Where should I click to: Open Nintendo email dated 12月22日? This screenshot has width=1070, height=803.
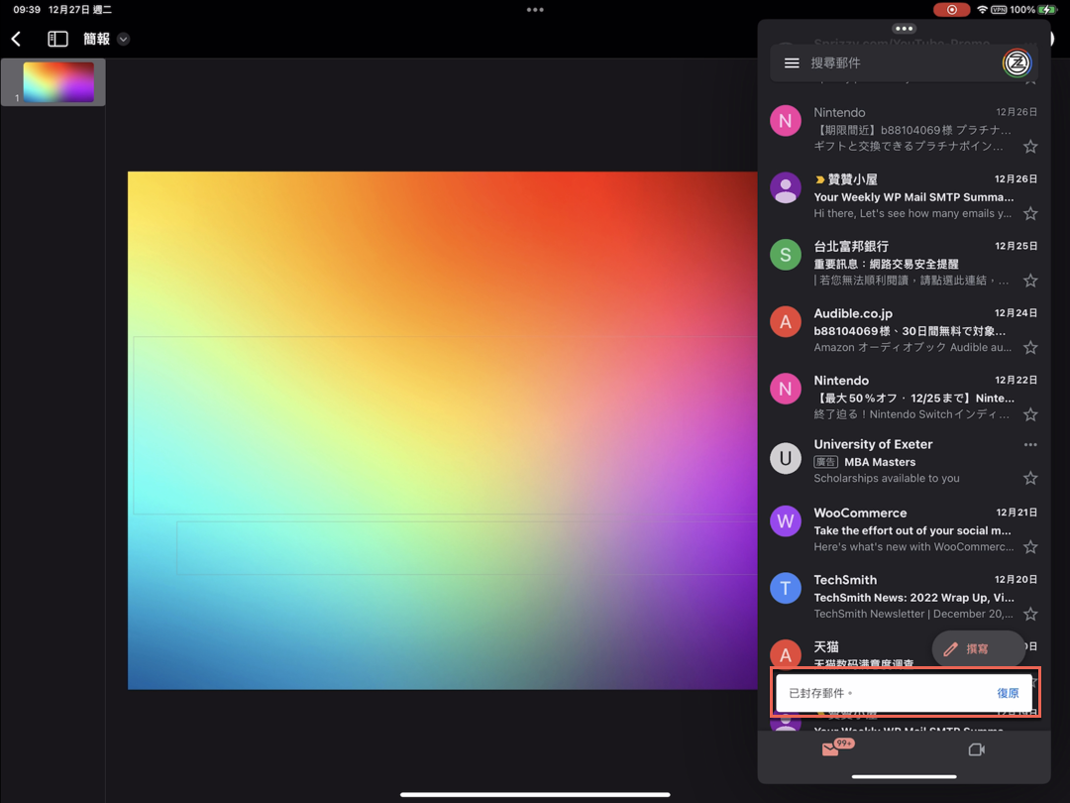905,397
